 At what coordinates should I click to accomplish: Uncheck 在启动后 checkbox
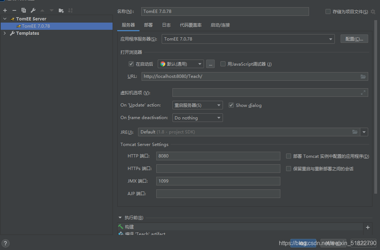[131, 64]
